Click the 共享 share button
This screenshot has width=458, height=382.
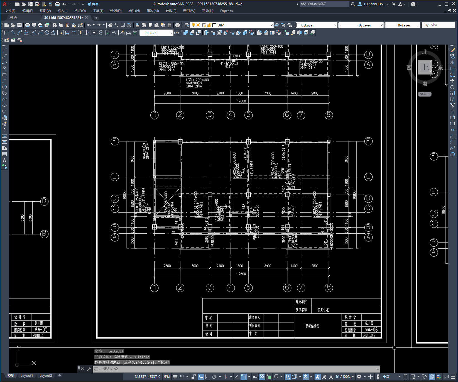pyautogui.click(x=93, y=4)
